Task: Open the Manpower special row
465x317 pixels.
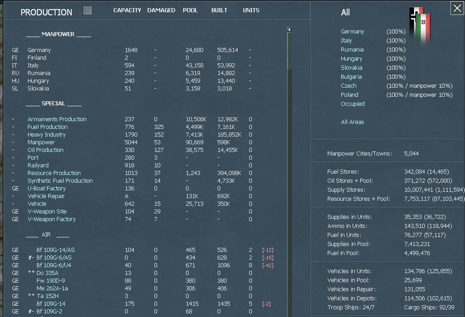Action: pyautogui.click(x=41, y=142)
